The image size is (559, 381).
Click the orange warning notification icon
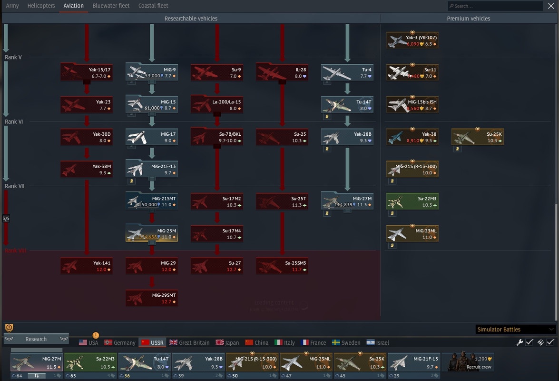96,335
